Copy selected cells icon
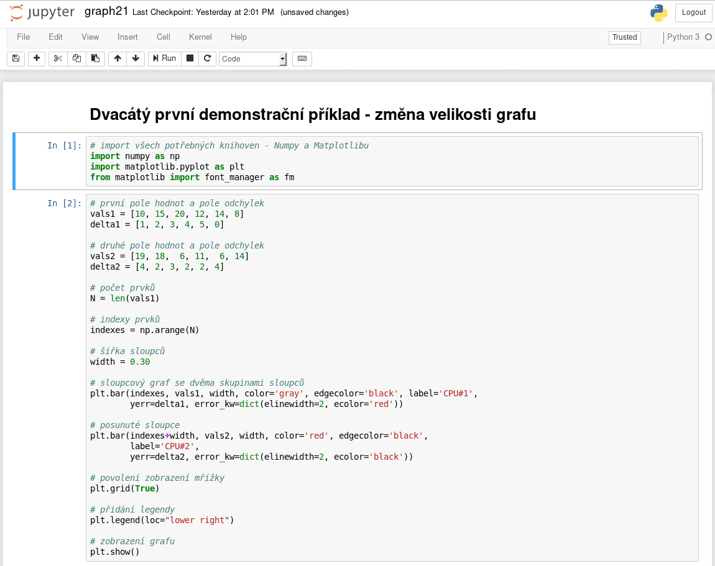715x566 pixels. (x=76, y=58)
